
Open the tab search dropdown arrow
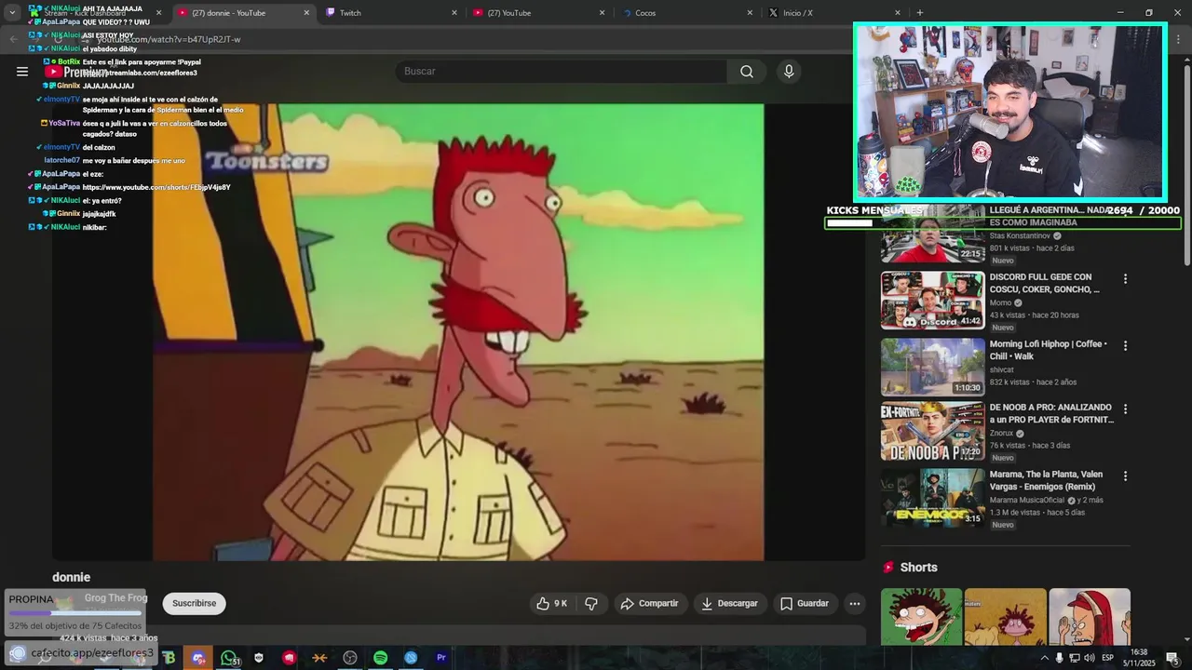pyautogui.click(x=12, y=13)
